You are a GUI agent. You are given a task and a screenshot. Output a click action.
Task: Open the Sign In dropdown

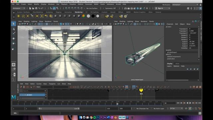[162, 8]
